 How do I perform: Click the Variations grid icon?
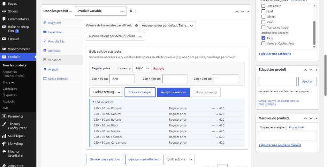(x=45, y=60)
